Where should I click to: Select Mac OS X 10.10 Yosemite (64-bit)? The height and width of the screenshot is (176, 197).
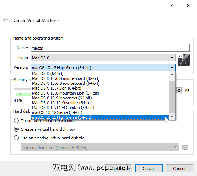click(100, 103)
